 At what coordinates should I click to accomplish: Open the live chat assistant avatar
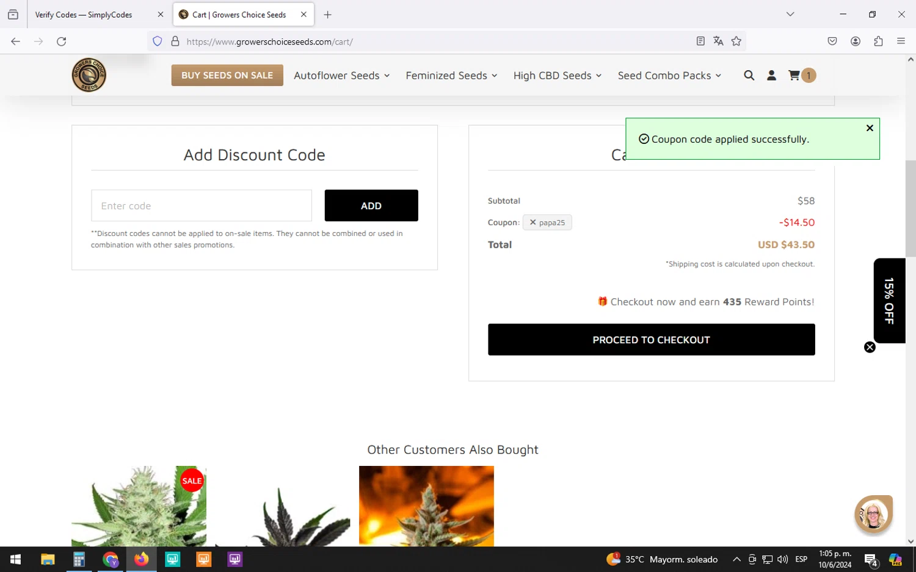[x=873, y=514]
